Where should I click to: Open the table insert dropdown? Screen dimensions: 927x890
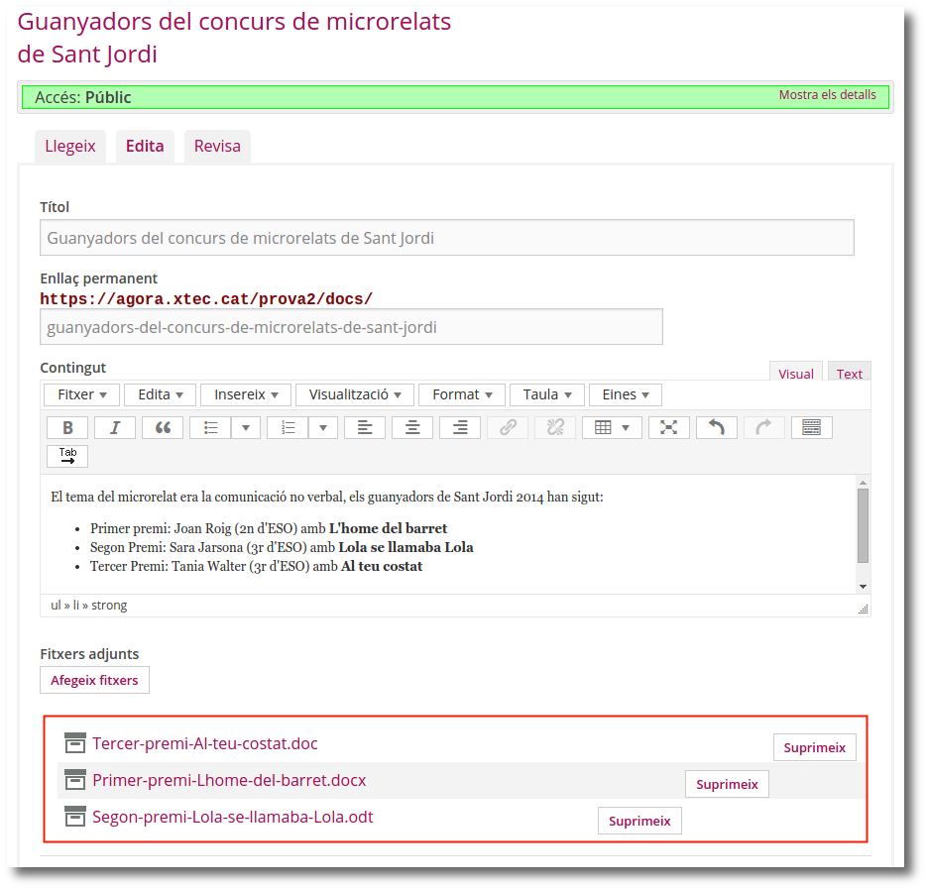[x=612, y=427]
